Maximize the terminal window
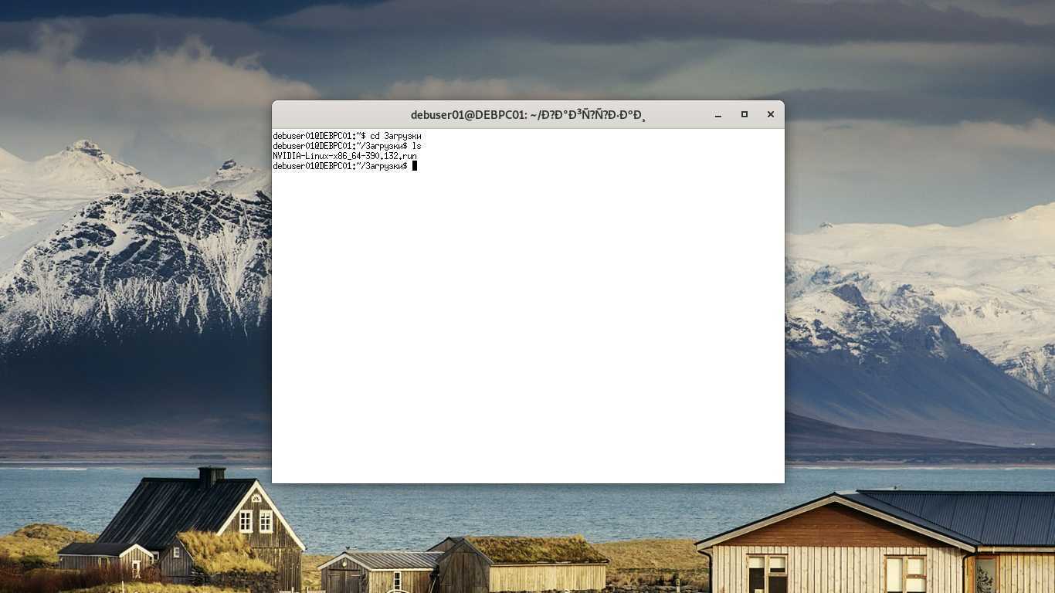 745,114
